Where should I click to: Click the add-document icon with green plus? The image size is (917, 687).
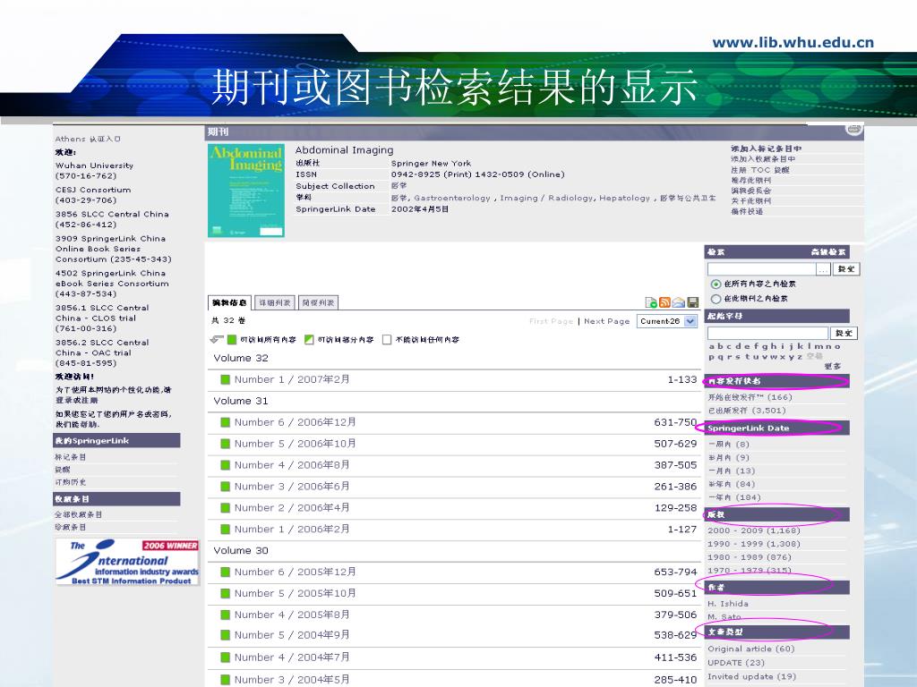pyautogui.click(x=652, y=302)
